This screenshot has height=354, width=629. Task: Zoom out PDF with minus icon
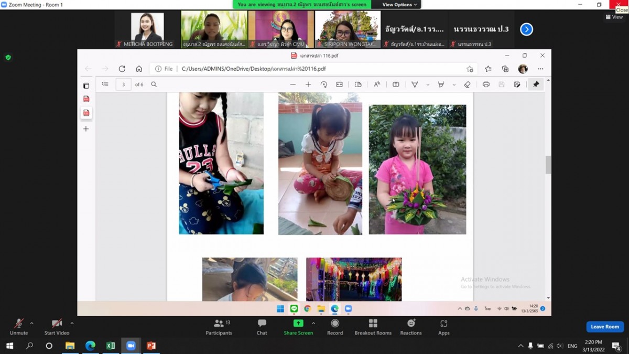[293, 84]
